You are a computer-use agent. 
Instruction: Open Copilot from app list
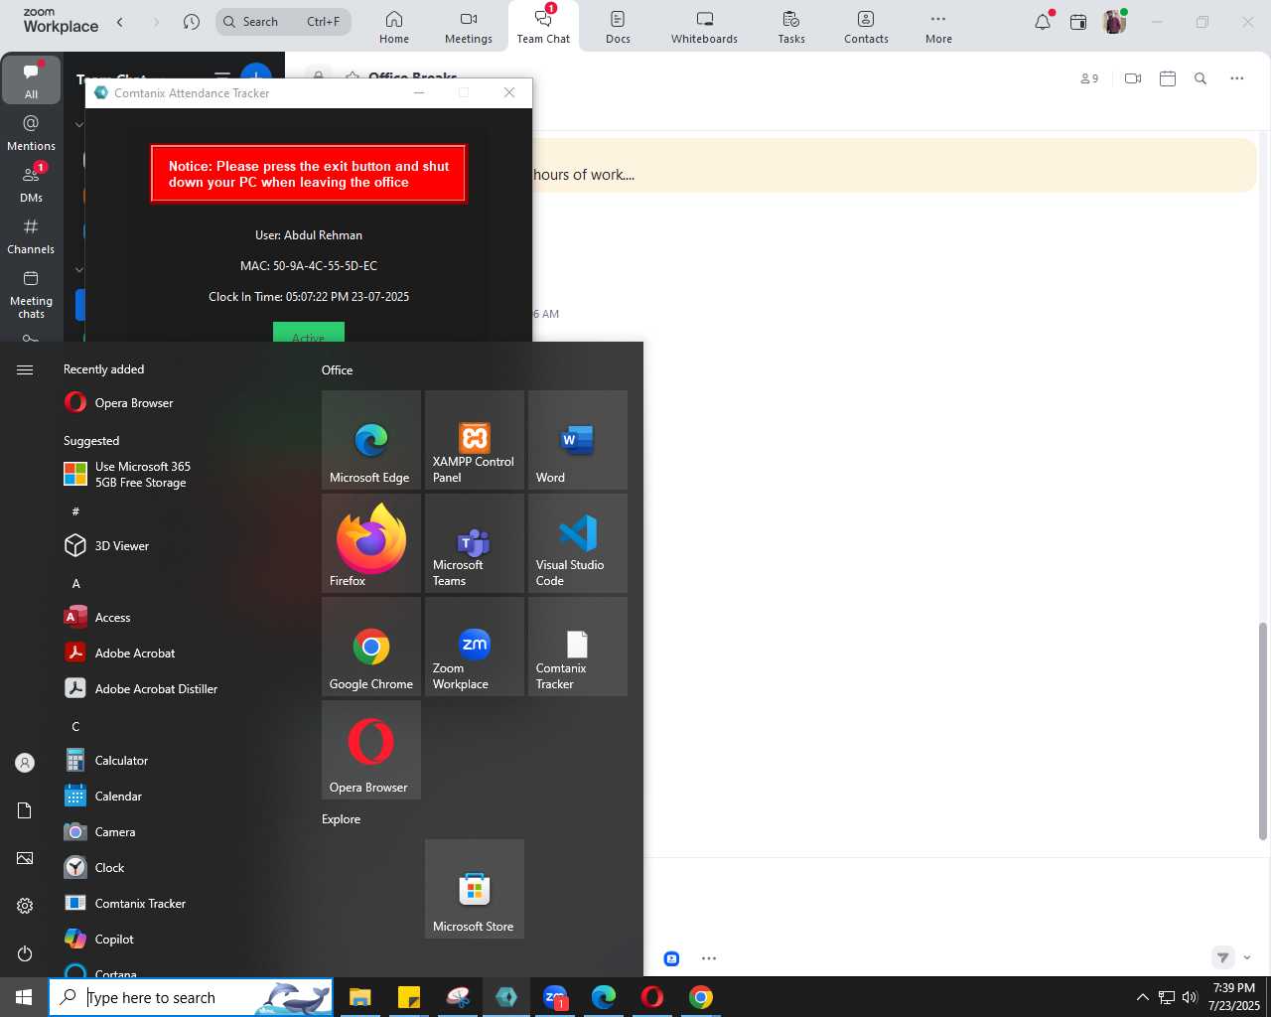(x=179, y=940)
